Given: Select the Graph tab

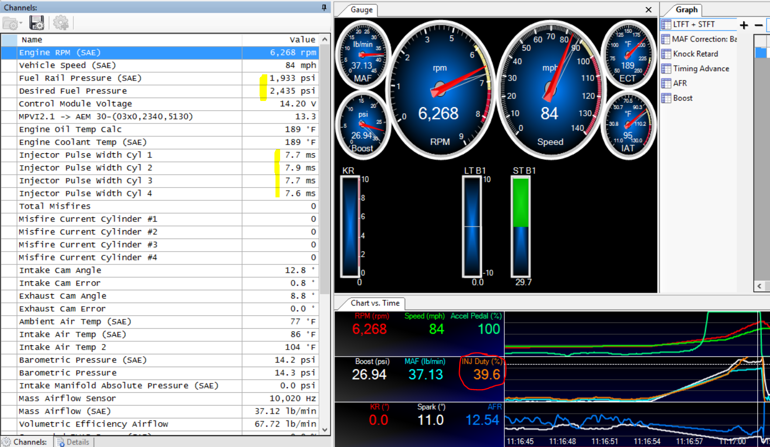Looking at the screenshot, I should pyautogui.click(x=686, y=10).
